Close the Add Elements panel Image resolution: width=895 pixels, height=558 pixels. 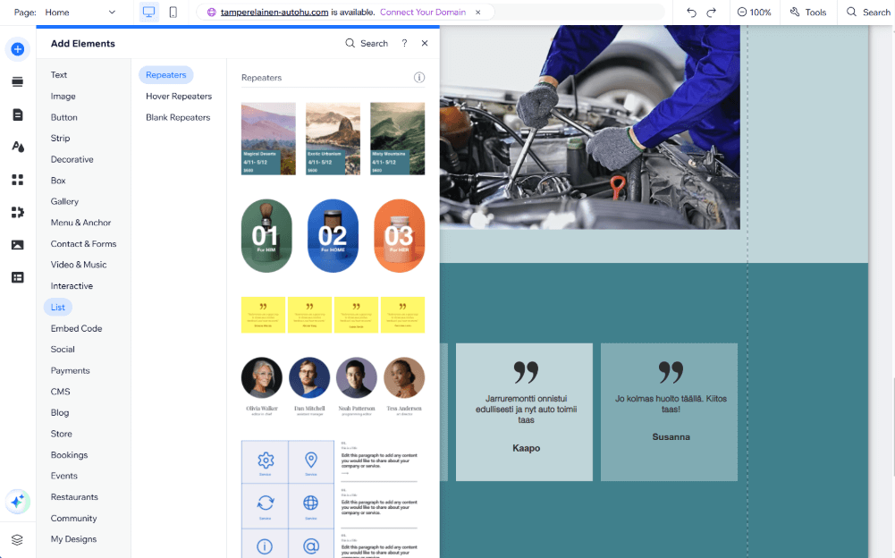[x=425, y=43]
